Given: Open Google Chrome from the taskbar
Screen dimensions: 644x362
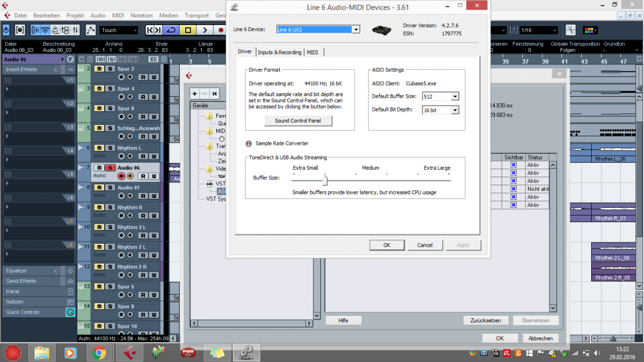Looking at the screenshot, I should (99, 352).
